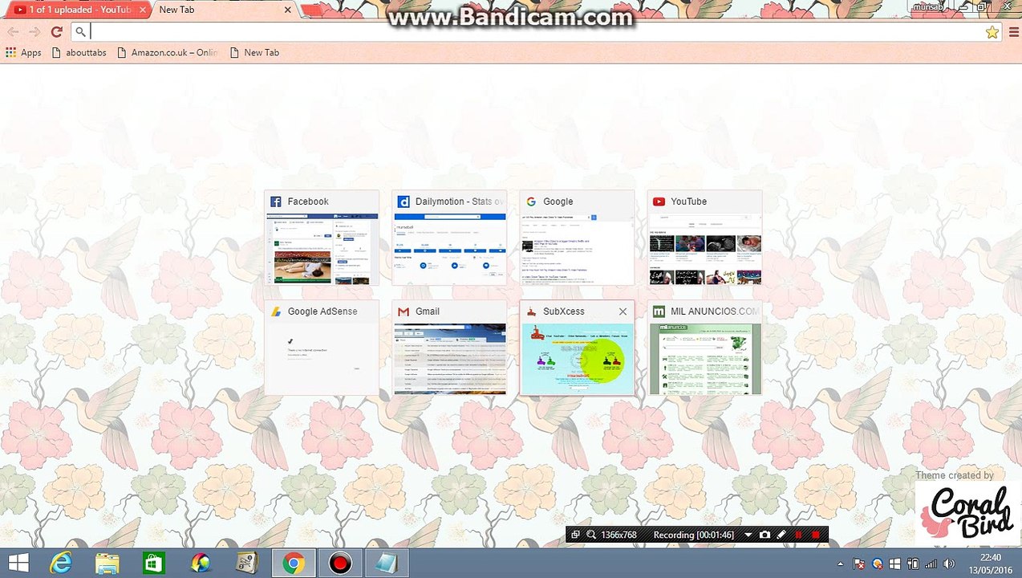Open the New Tab bookmark in bookmarks bar
This screenshot has width=1022, height=578.
[254, 52]
